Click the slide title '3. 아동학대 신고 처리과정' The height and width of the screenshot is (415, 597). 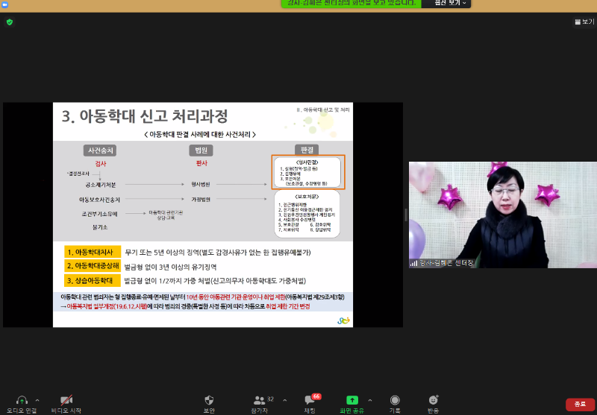point(145,116)
